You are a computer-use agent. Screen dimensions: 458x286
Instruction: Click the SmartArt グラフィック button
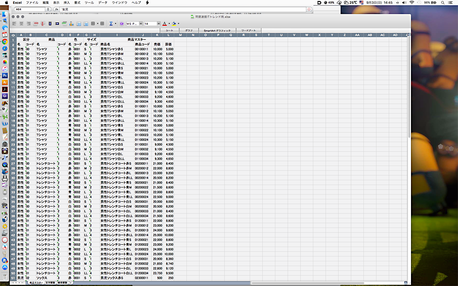coord(217,30)
